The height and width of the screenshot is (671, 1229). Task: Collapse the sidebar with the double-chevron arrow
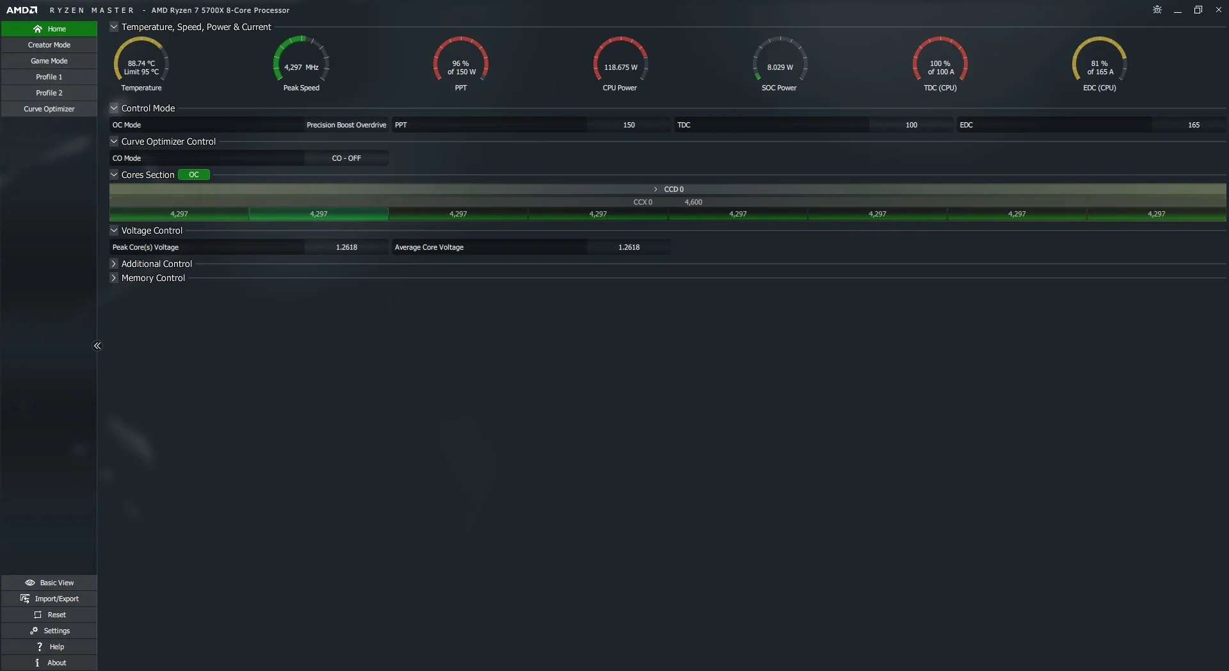click(97, 346)
